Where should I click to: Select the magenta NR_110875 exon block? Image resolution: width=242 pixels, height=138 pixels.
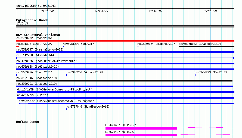[141, 128]
